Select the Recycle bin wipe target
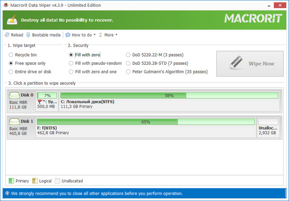 tap(11, 54)
